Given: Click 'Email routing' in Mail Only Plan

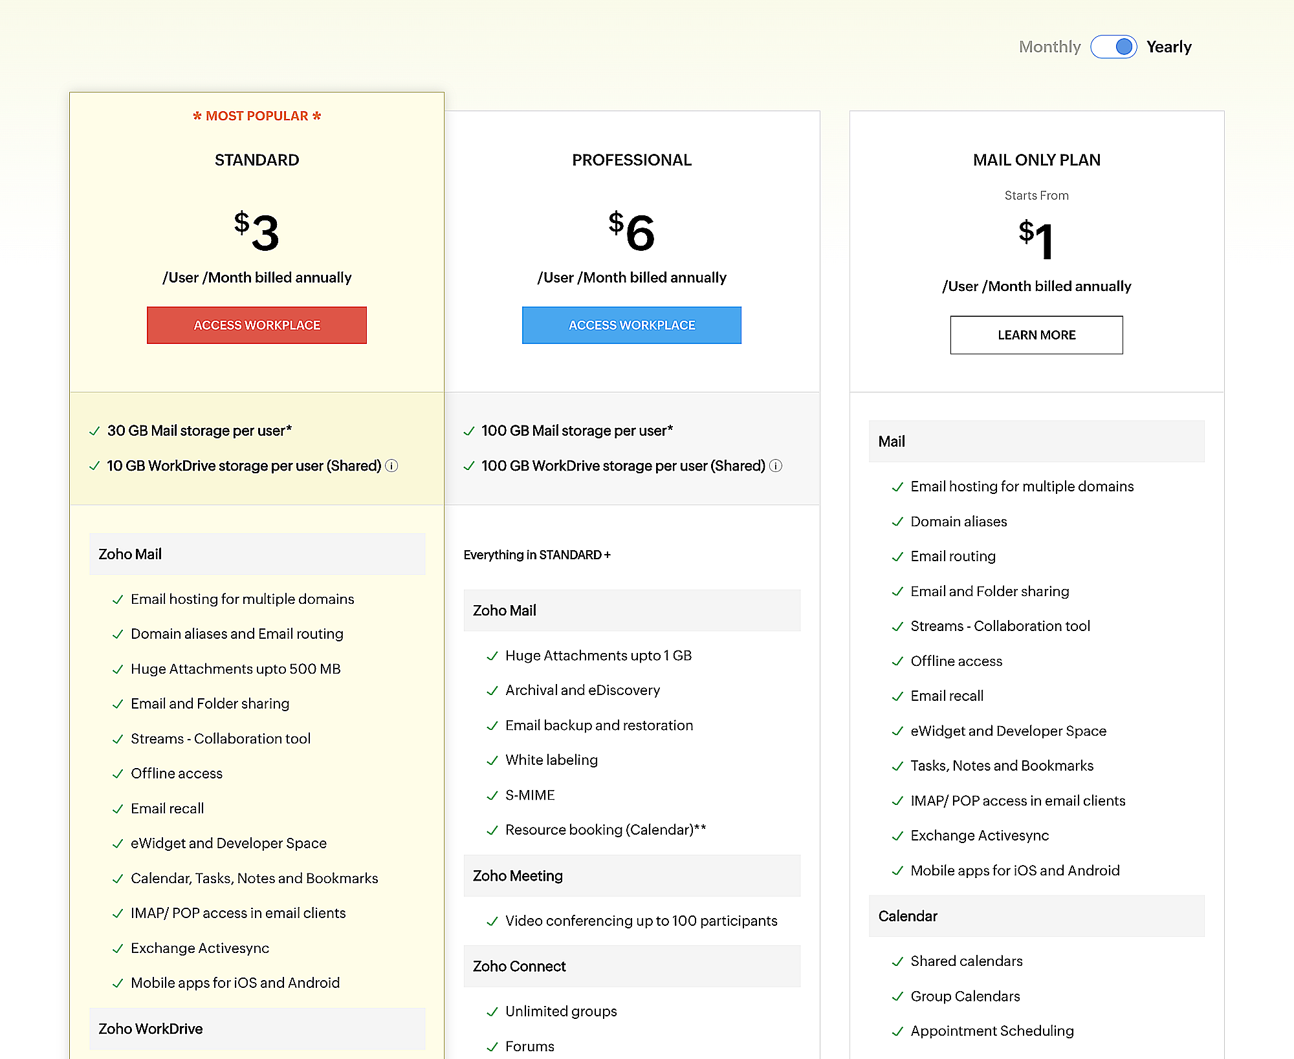Looking at the screenshot, I should point(953,556).
